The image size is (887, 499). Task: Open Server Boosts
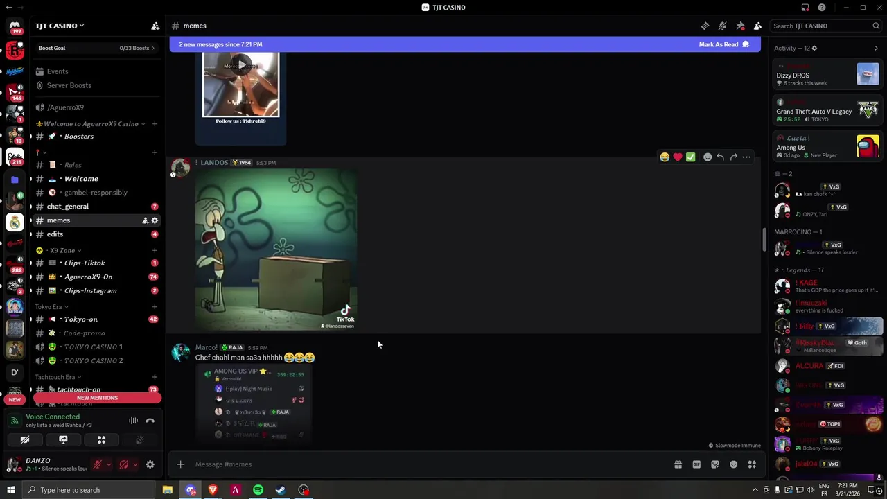coord(97,85)
